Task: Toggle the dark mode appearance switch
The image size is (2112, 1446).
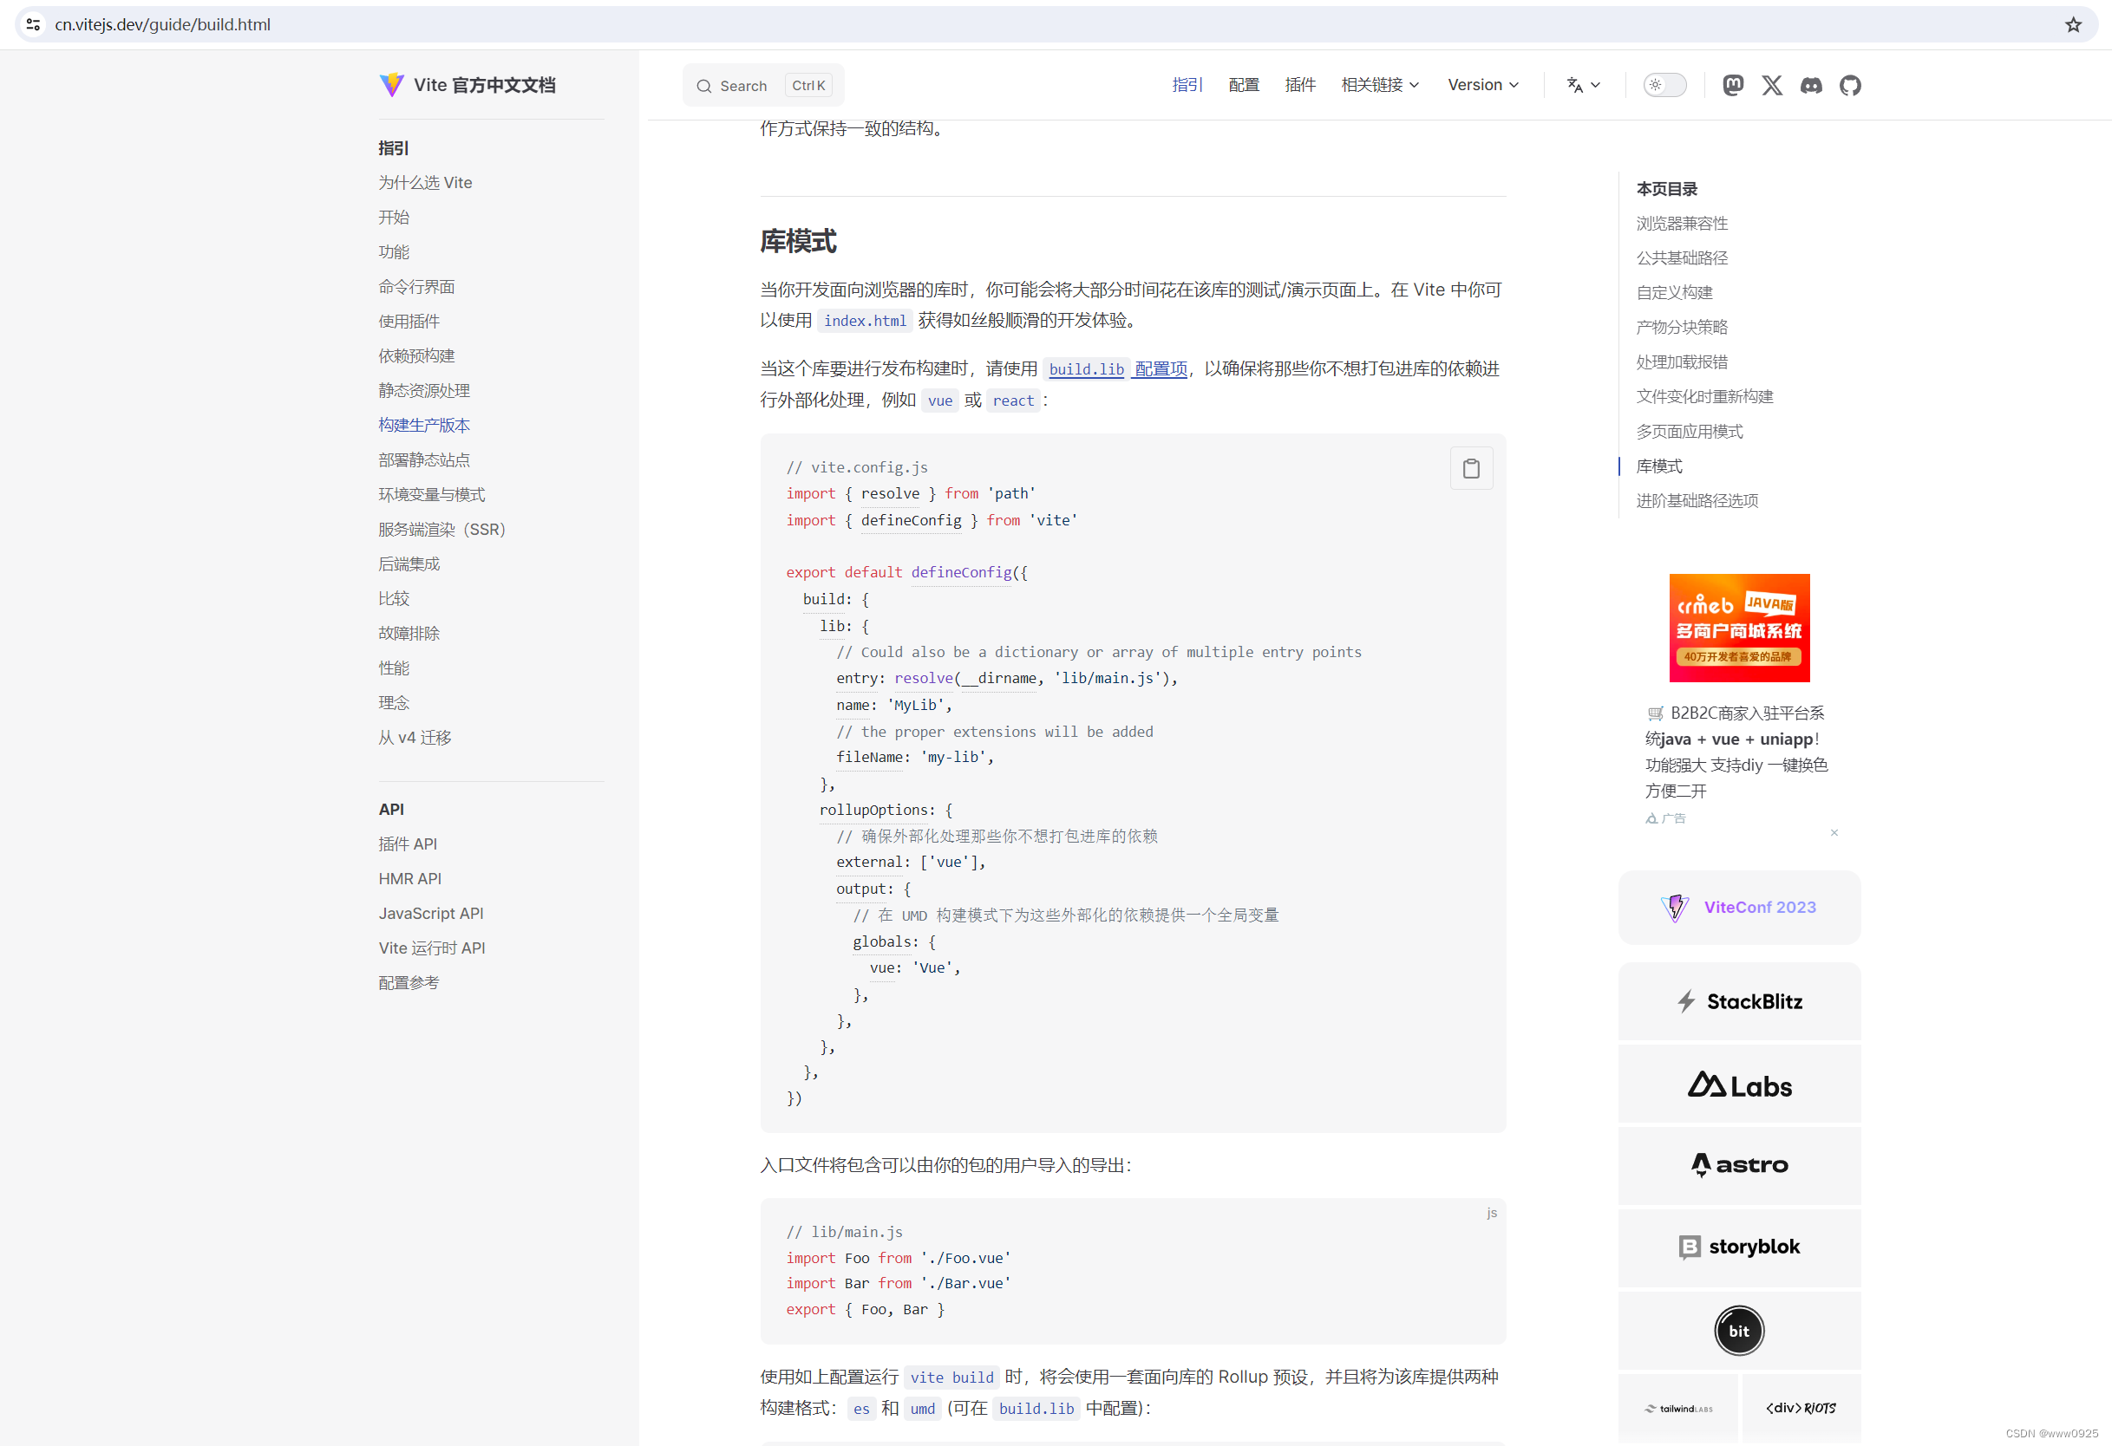Action: [1664, 85]
